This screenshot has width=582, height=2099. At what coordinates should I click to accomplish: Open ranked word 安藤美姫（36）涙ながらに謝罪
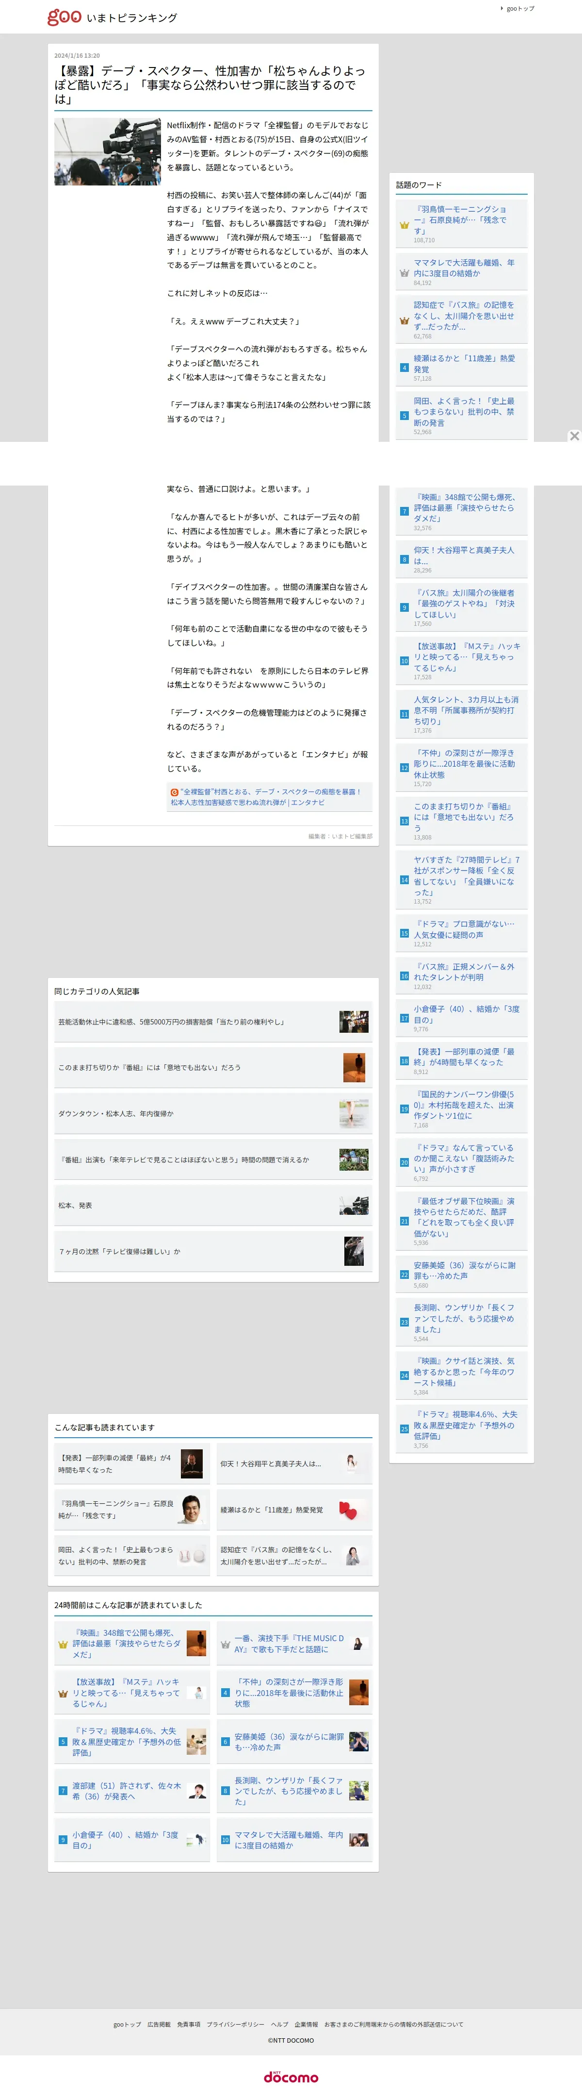coord(465,1270)
